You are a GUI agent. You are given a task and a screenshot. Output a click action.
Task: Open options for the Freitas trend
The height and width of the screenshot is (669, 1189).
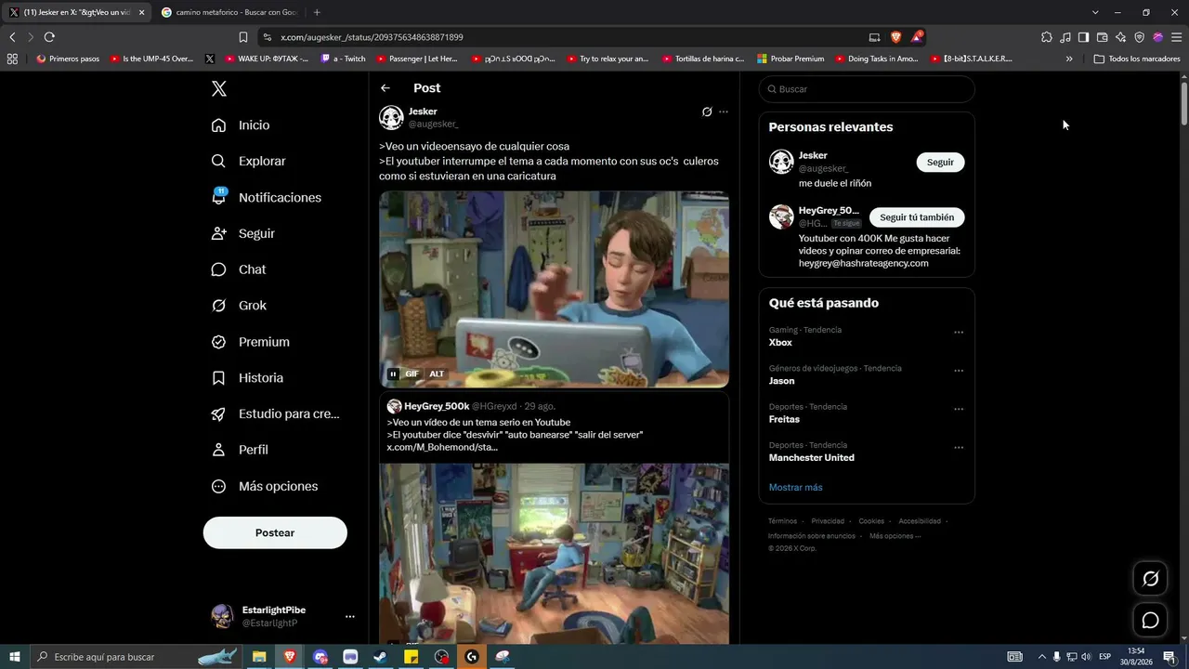[x=959, y=409]
